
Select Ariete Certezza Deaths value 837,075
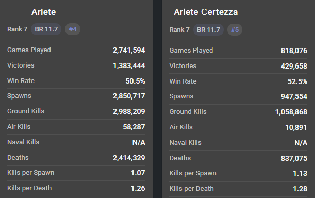[x=294, y=158]
